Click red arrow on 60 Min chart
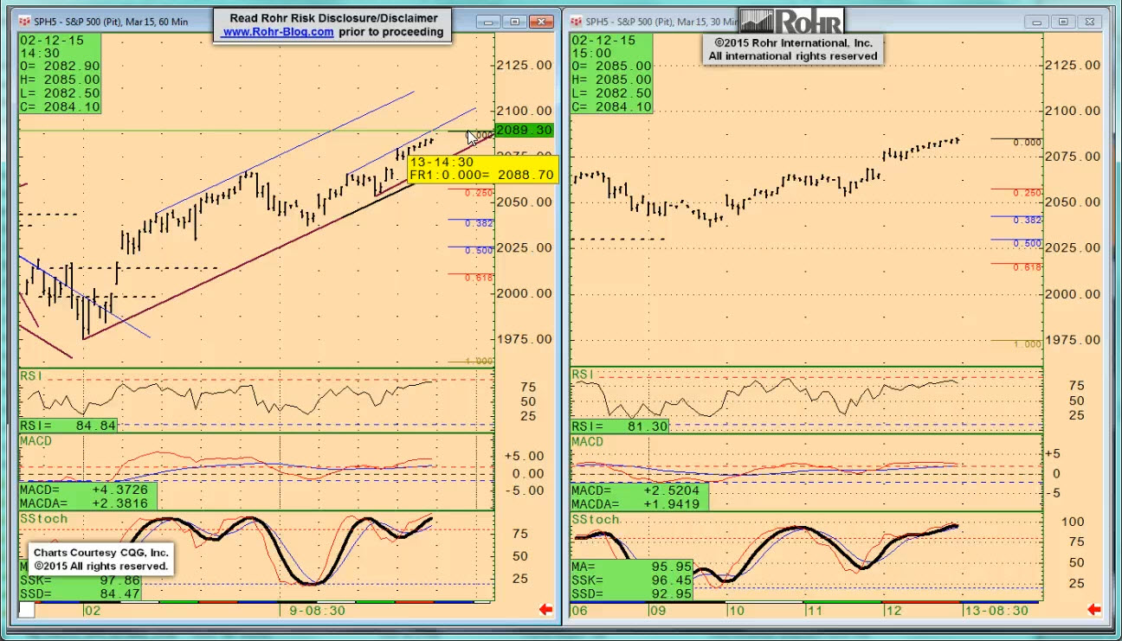Image resolution: width=1122 pixels, height=641 pixels. 545,610
